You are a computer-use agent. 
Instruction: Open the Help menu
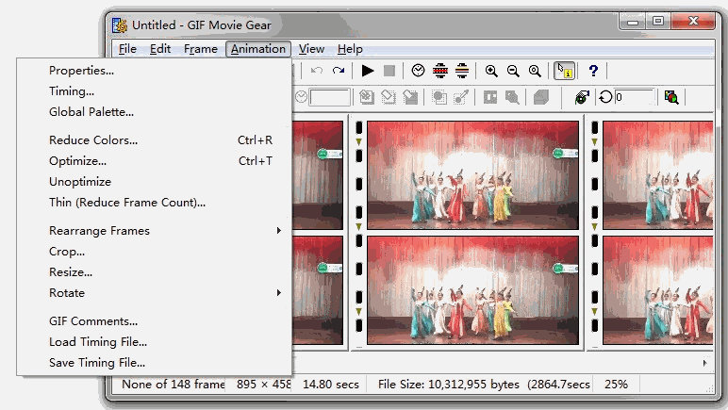(350, 49)
